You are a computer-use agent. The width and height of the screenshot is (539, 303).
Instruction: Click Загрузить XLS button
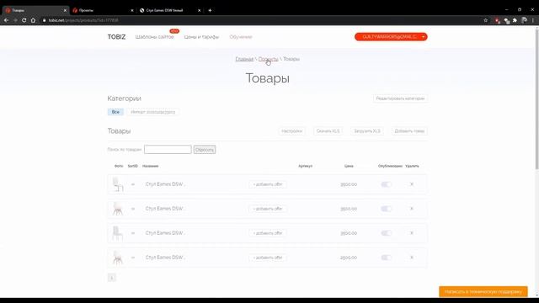367,131
